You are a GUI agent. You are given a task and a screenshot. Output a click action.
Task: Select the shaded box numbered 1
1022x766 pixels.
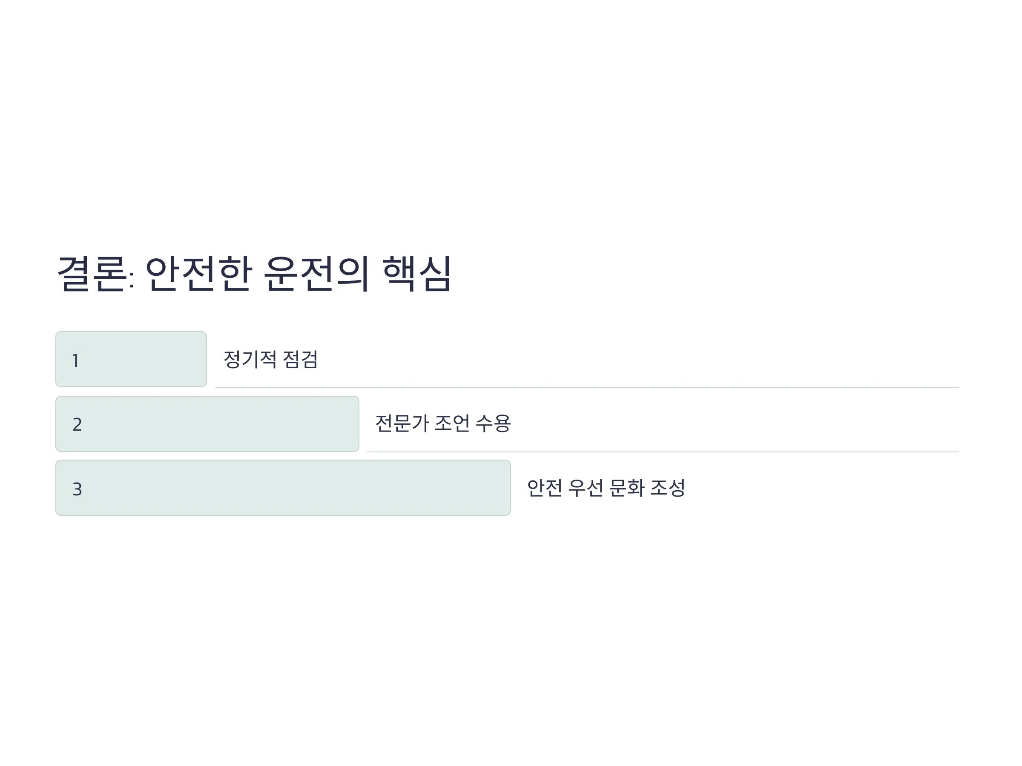(x=131, y=359)
